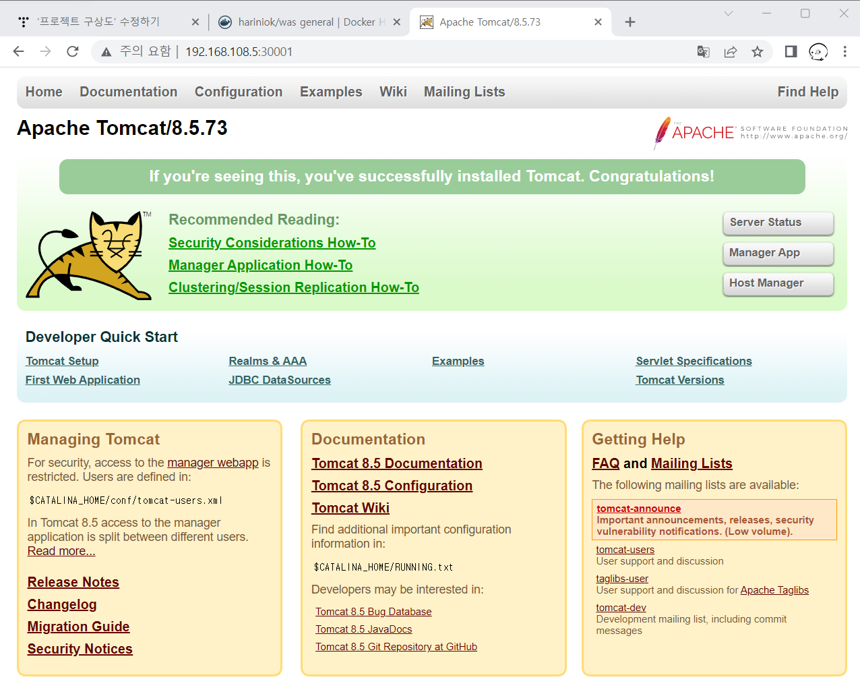Screen dimensions: 860x692
Task: Open a new browser tab
Action: tap(630, 22)
